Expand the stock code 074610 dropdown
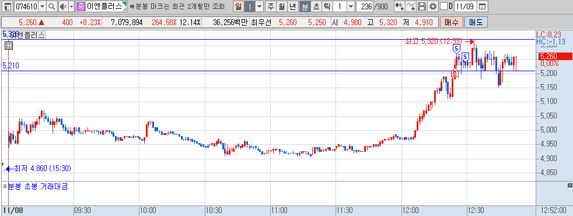 [42, 6]
